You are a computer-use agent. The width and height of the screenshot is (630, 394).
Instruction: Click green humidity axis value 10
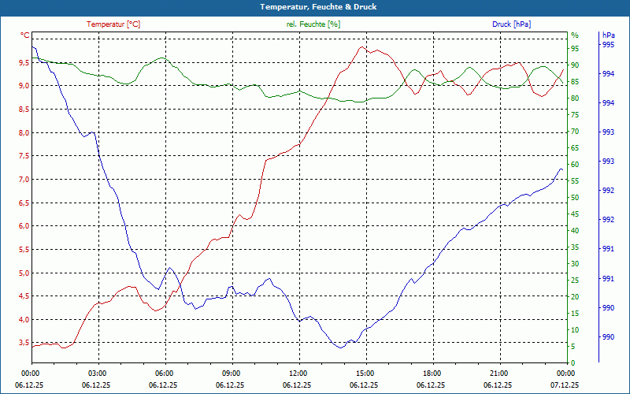[575, 329]
